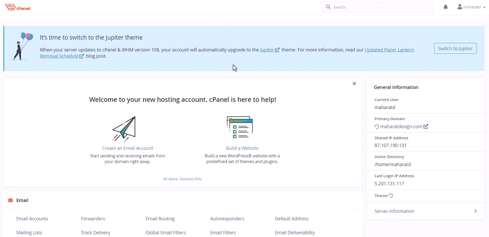The height and width of the screenshot is (237, 489).
Task: Click external link icon after Jupiter
Action: [x=277, y=50]
